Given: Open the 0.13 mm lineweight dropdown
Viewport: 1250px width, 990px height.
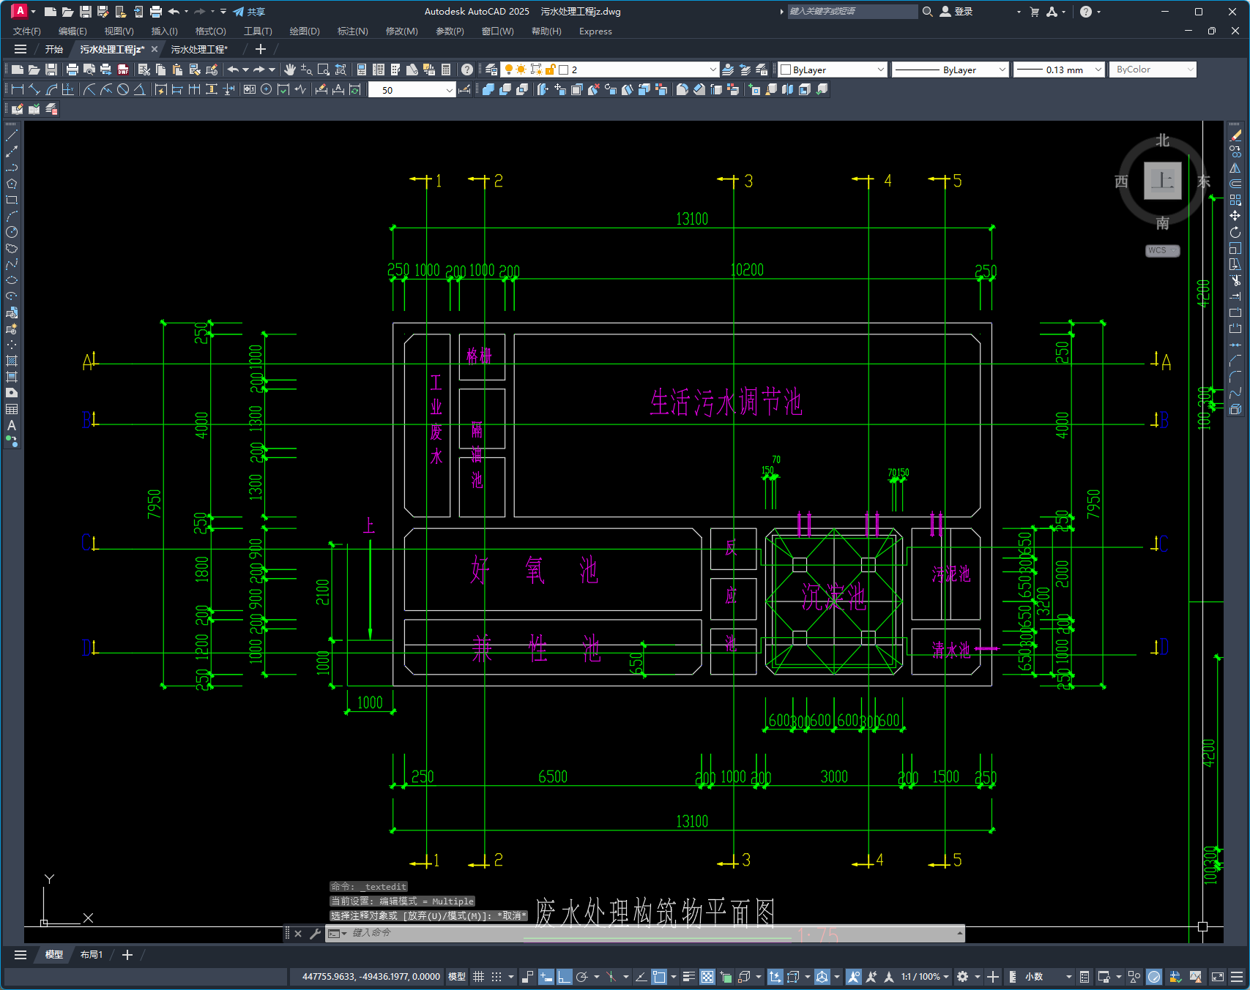Looking at the screenshot, I should click(1059, 70).
